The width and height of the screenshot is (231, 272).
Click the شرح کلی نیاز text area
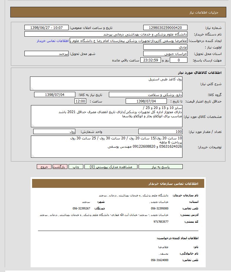[106, 84]
